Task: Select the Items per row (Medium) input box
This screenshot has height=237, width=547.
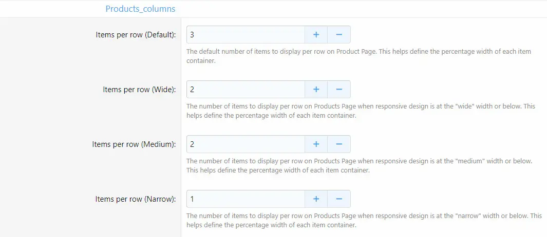Action: pos(246,144)
